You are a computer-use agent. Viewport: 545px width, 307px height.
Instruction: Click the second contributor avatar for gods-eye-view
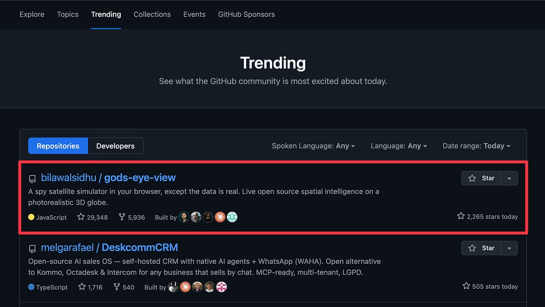(196, 217)
